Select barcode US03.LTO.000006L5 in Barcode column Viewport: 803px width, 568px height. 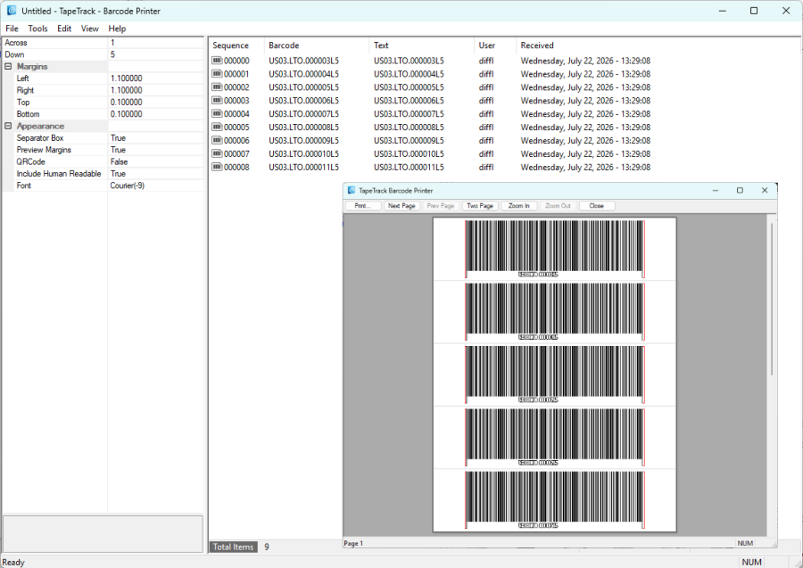coord(303,100)
